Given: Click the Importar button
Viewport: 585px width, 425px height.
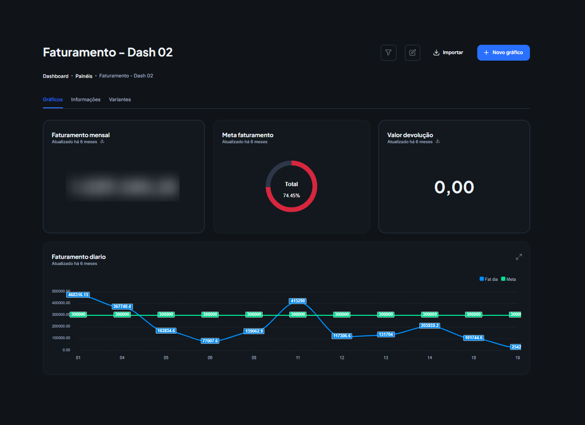Looking at the screenshot, I should [448, 53].
